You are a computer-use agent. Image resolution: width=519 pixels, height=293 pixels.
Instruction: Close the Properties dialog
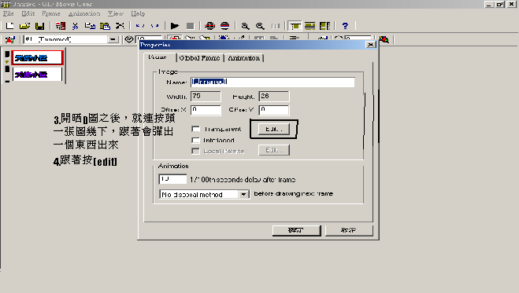371,45
